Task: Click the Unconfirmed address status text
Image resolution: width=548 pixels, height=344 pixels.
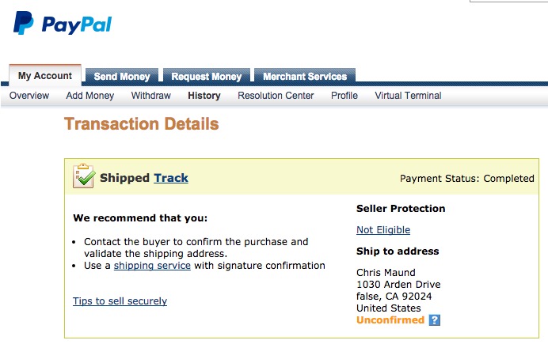Action: 390,320
